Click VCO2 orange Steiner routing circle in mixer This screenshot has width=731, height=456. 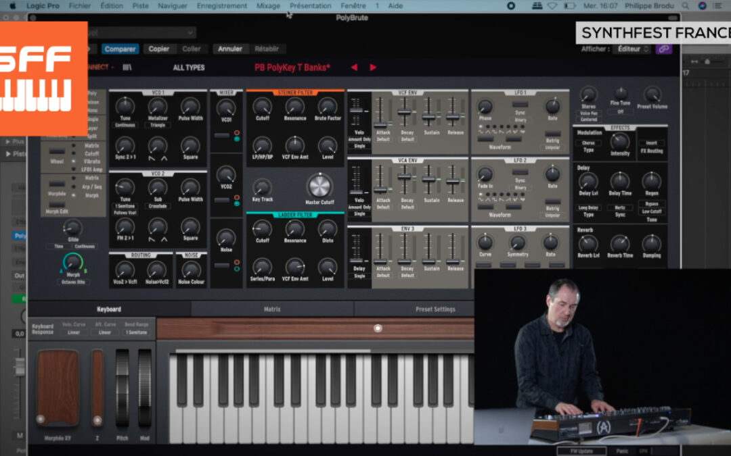pos(237,197)
